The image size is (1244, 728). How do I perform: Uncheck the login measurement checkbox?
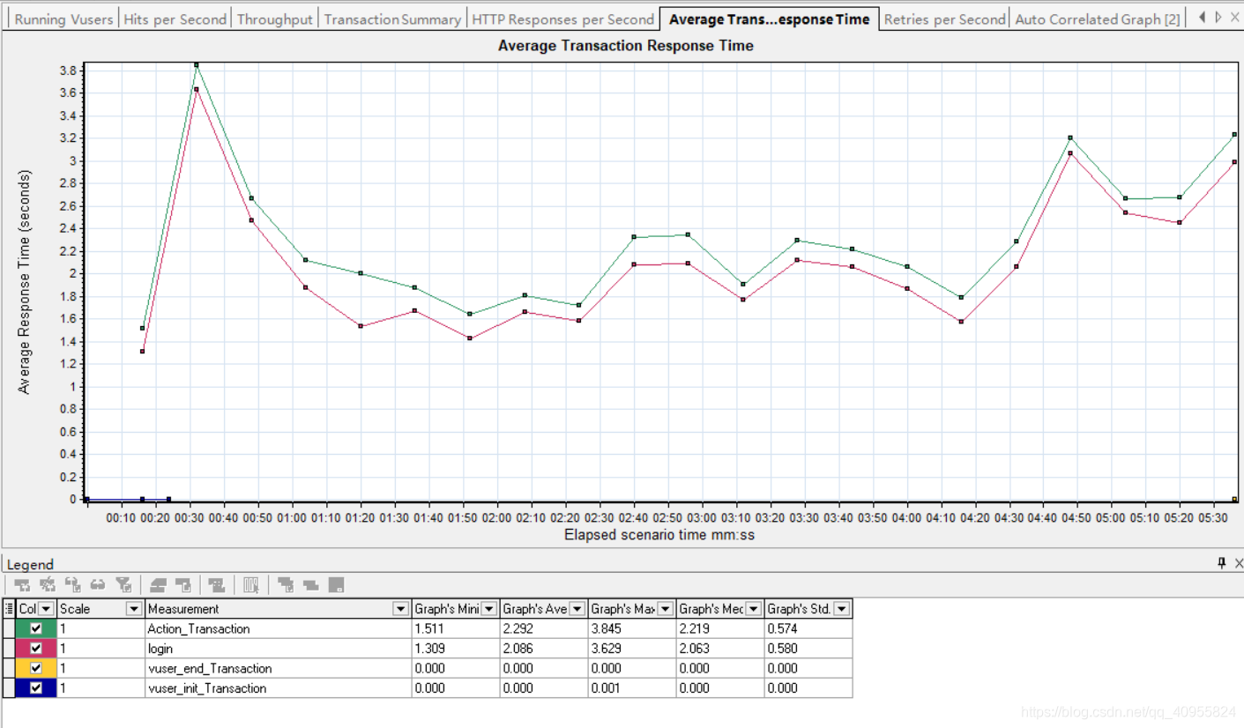pyautogui.click(x=36, y=649)
